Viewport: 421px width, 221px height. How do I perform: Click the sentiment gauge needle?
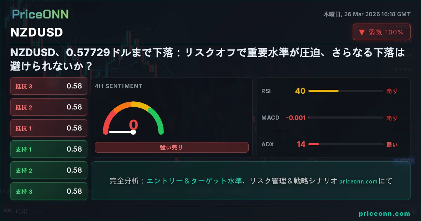[x=121, y=132]
